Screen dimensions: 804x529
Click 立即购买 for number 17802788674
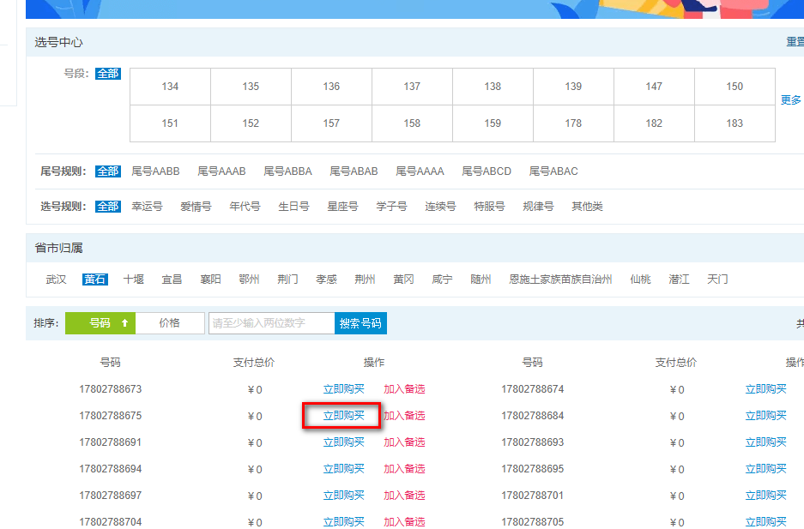(x=765, y=389)
